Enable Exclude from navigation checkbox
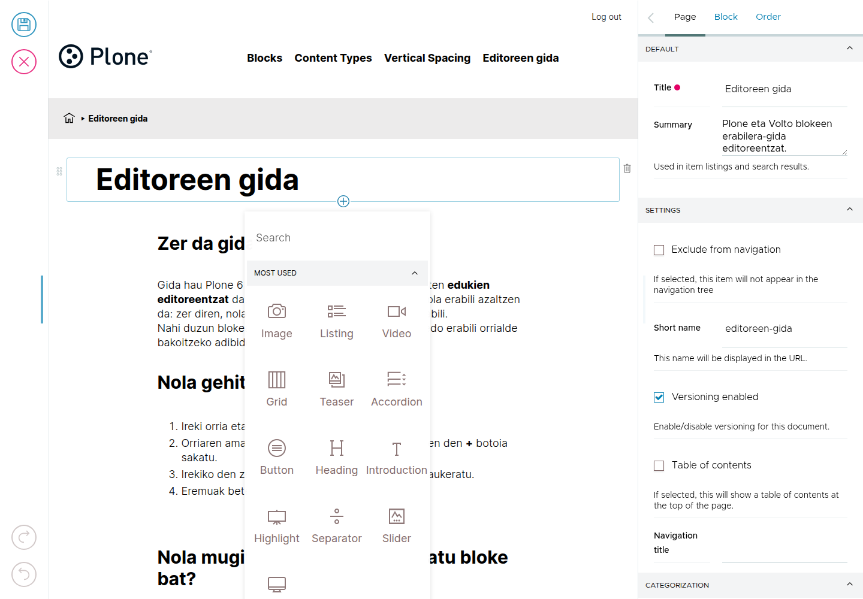Screen dimensions: 863x599 pyautogui.click(x=659, y=250)
